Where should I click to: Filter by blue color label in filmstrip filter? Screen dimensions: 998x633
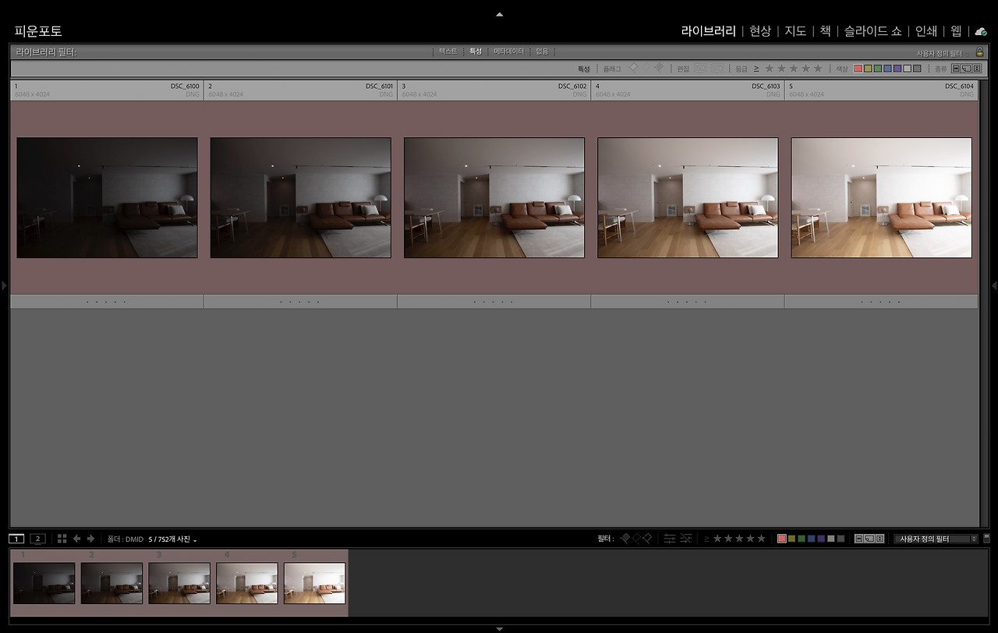(x=812, y=539)
